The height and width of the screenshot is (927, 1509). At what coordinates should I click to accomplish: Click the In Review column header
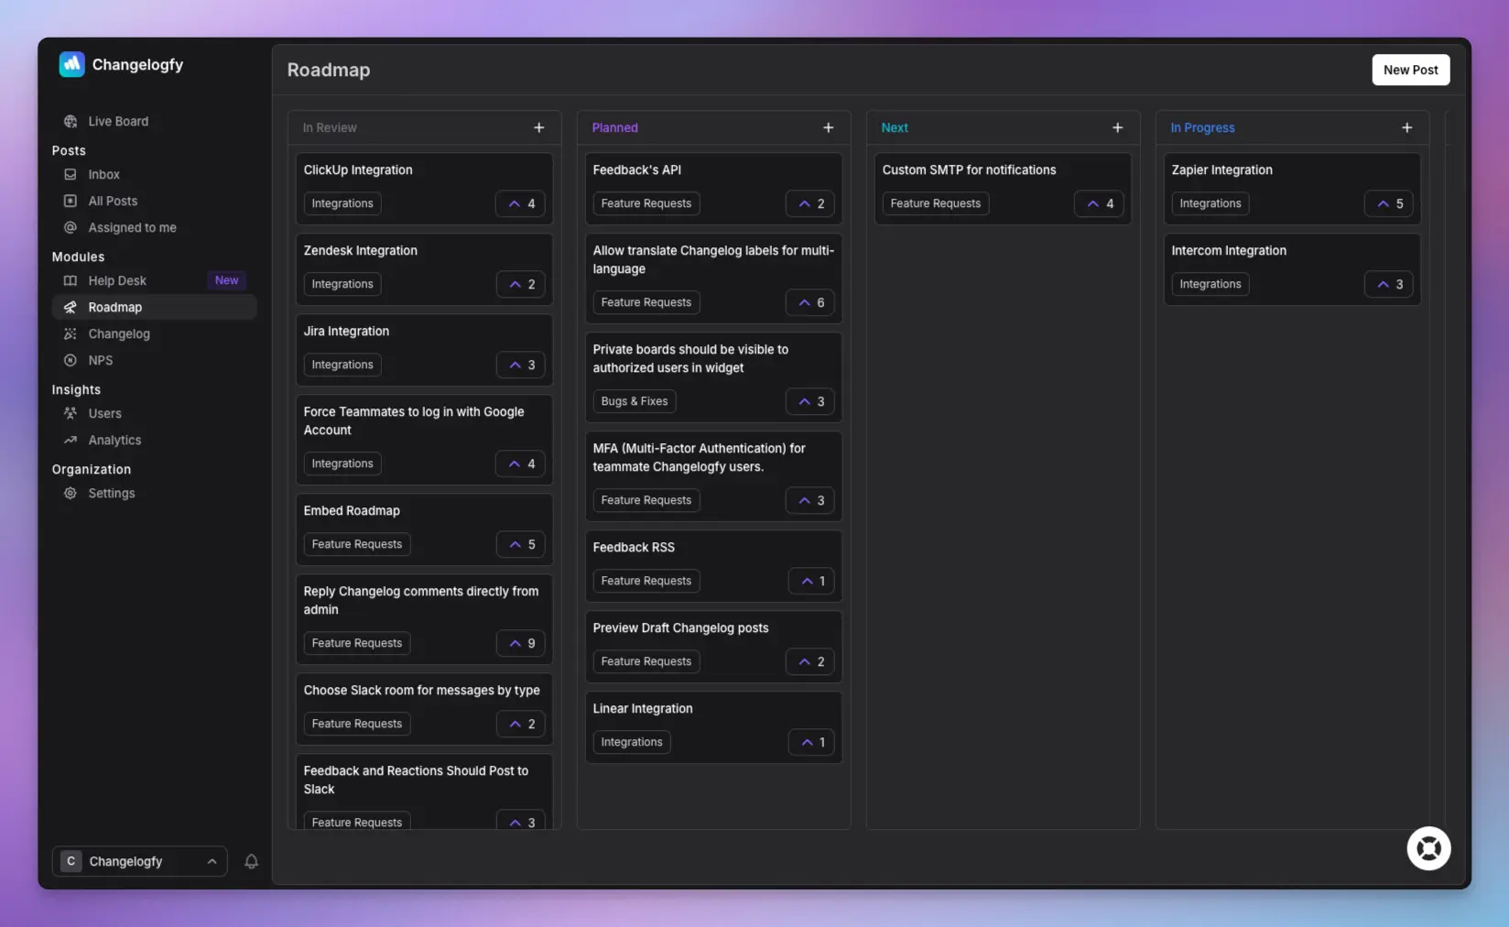(x=330, y=127)
